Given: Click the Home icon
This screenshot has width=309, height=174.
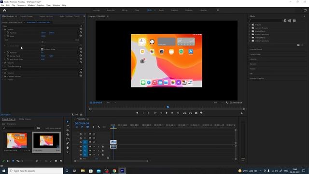Looking at the screenshot, I should coord(4,10).
